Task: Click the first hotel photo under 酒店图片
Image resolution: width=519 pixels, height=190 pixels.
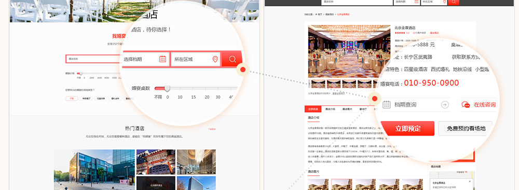Action: 318,184
